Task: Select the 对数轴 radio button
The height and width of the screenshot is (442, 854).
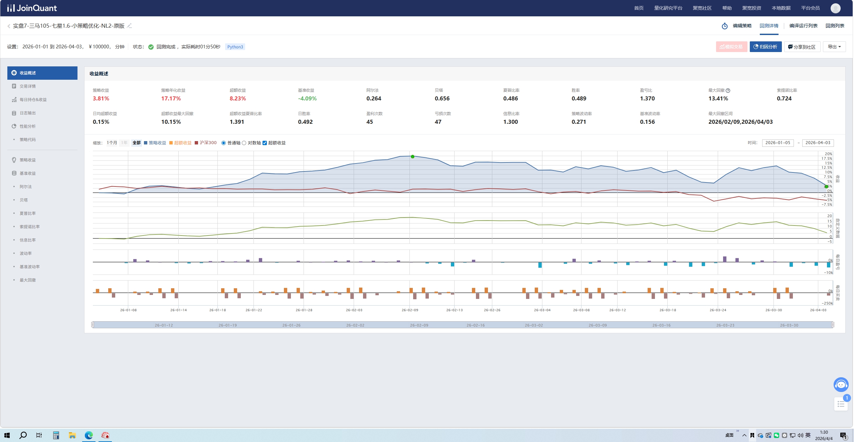Action: point(244,143)
